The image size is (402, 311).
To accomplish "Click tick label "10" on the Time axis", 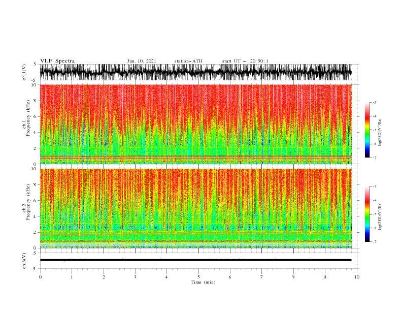I will click(x=357, y=277).
